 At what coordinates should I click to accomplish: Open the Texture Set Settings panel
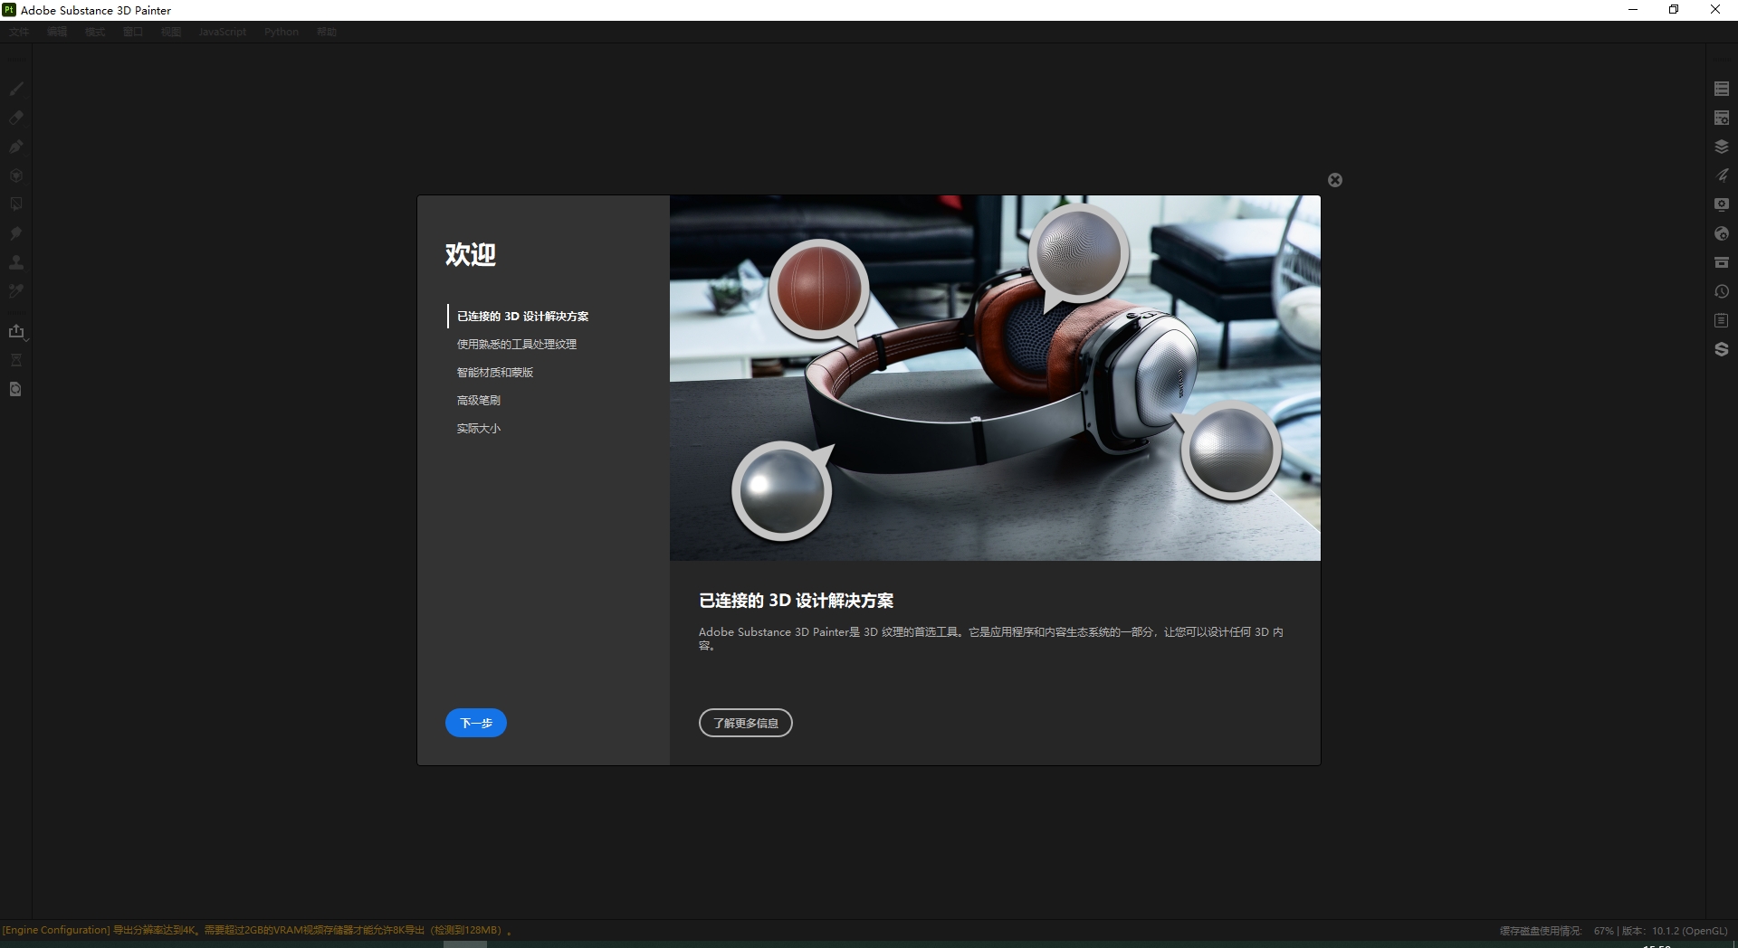click(x=1723, y=117)
